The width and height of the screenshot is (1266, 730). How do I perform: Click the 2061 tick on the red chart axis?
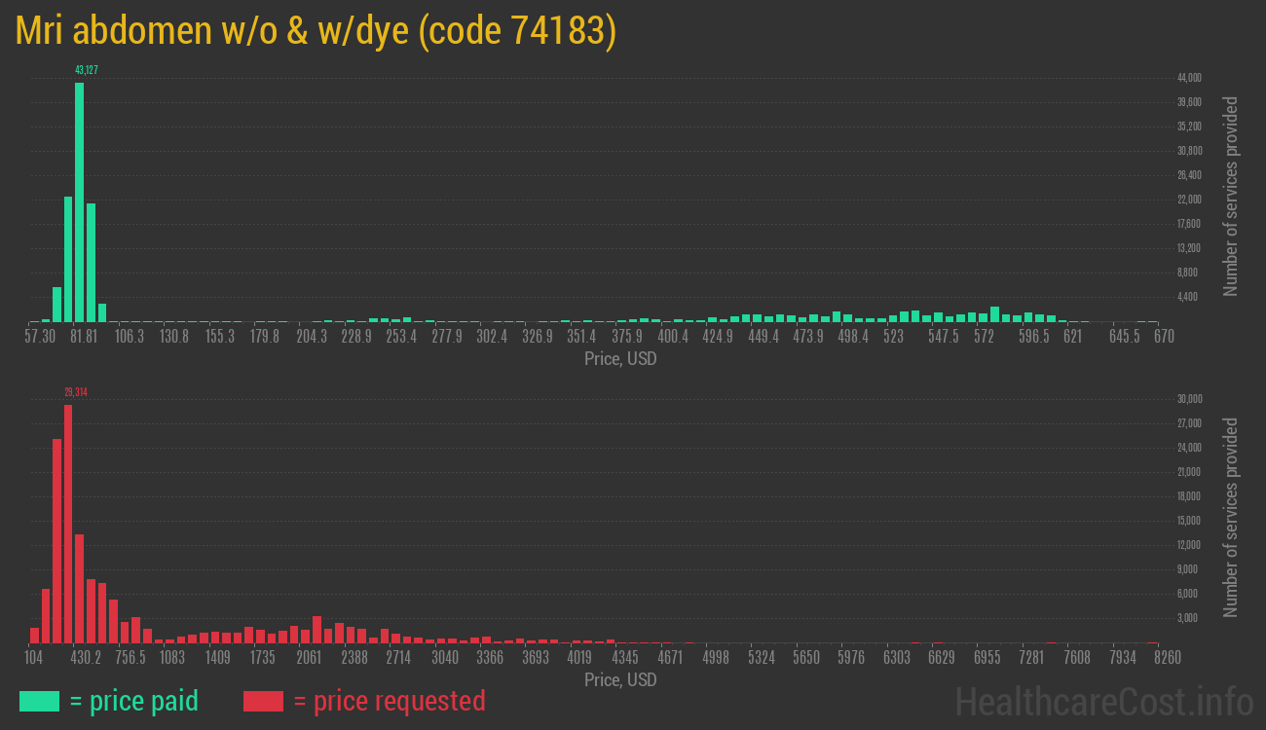[x=309, y=658]
